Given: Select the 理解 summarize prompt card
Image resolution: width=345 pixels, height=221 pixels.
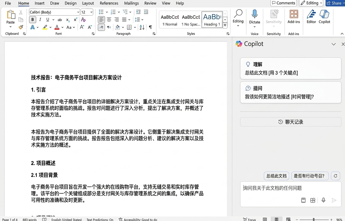Looking at the screenshot, I should [x=291, y=69].
